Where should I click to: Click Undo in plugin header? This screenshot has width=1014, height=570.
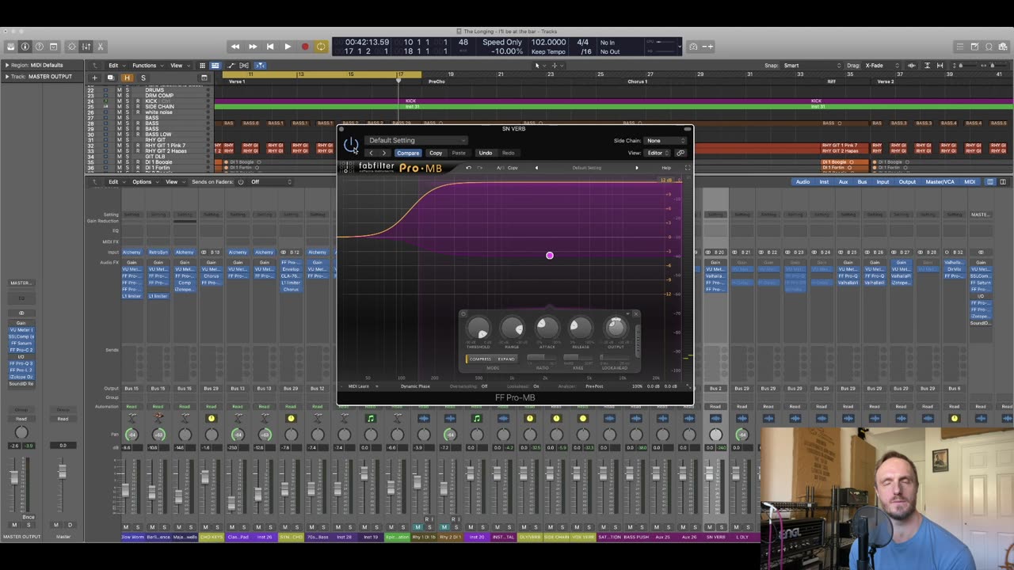click(x=486, y=153)
